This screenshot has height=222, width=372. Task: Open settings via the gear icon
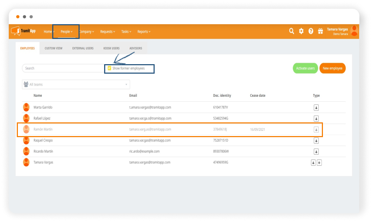(x=301, y=31)
